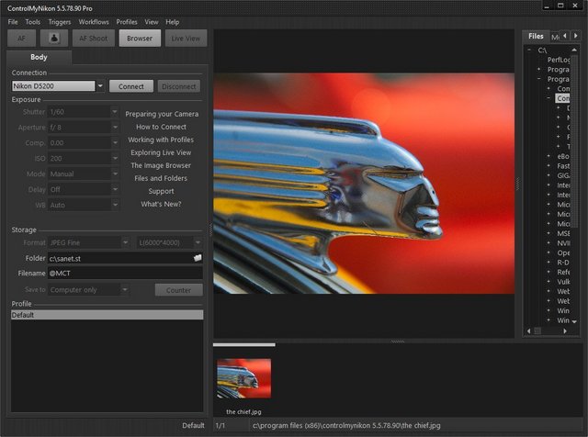This screenshot has height=437, width=588.
Task: Click the Disconnect button
Action: point(179,86)
